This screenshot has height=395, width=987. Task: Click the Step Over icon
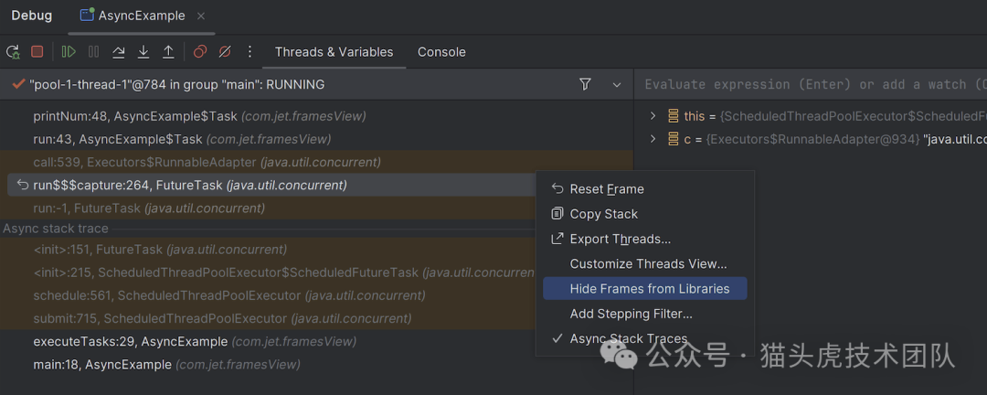coord(119,52)
